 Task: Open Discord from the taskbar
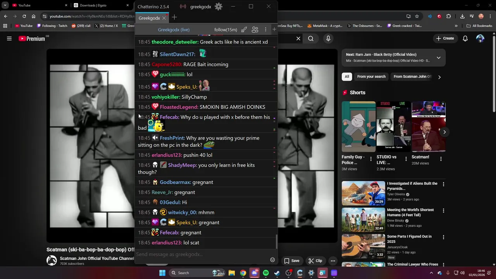(254, 273)
